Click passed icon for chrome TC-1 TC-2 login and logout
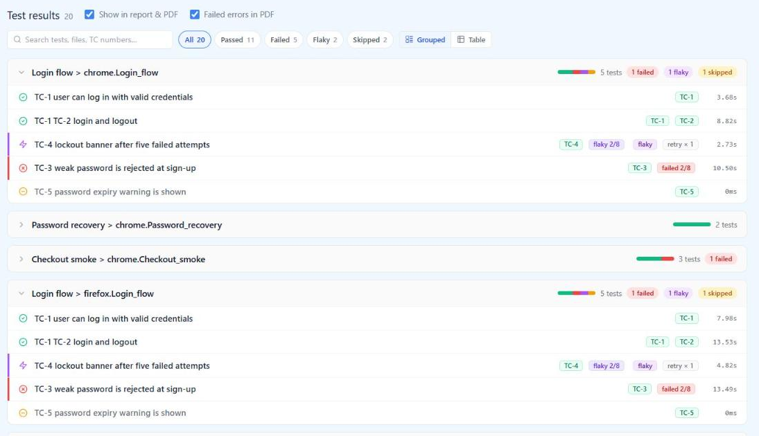 coord(23,121)
